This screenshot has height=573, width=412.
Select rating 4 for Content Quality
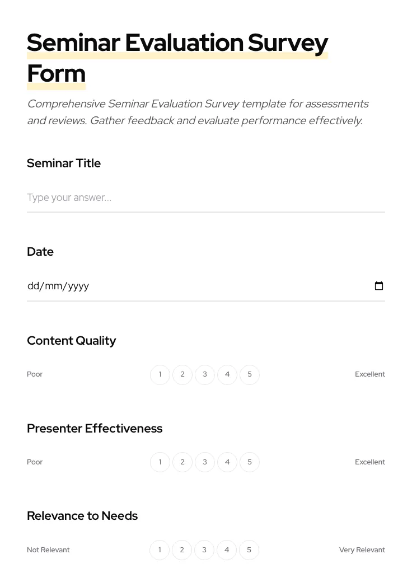(227, 374)
